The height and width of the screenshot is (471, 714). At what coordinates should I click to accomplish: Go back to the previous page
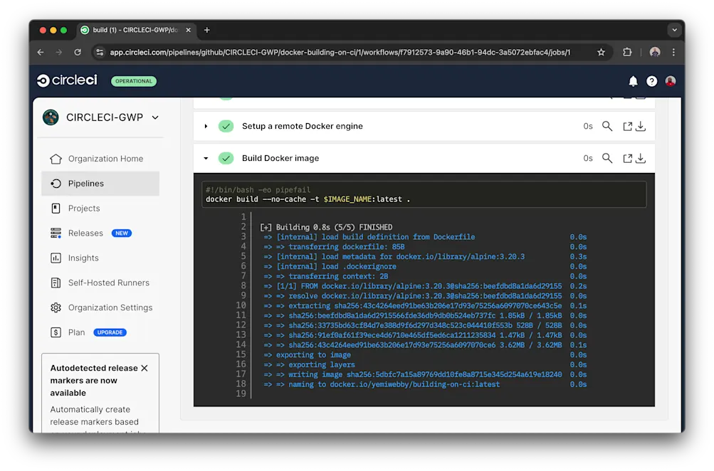[x=41, y=53]
